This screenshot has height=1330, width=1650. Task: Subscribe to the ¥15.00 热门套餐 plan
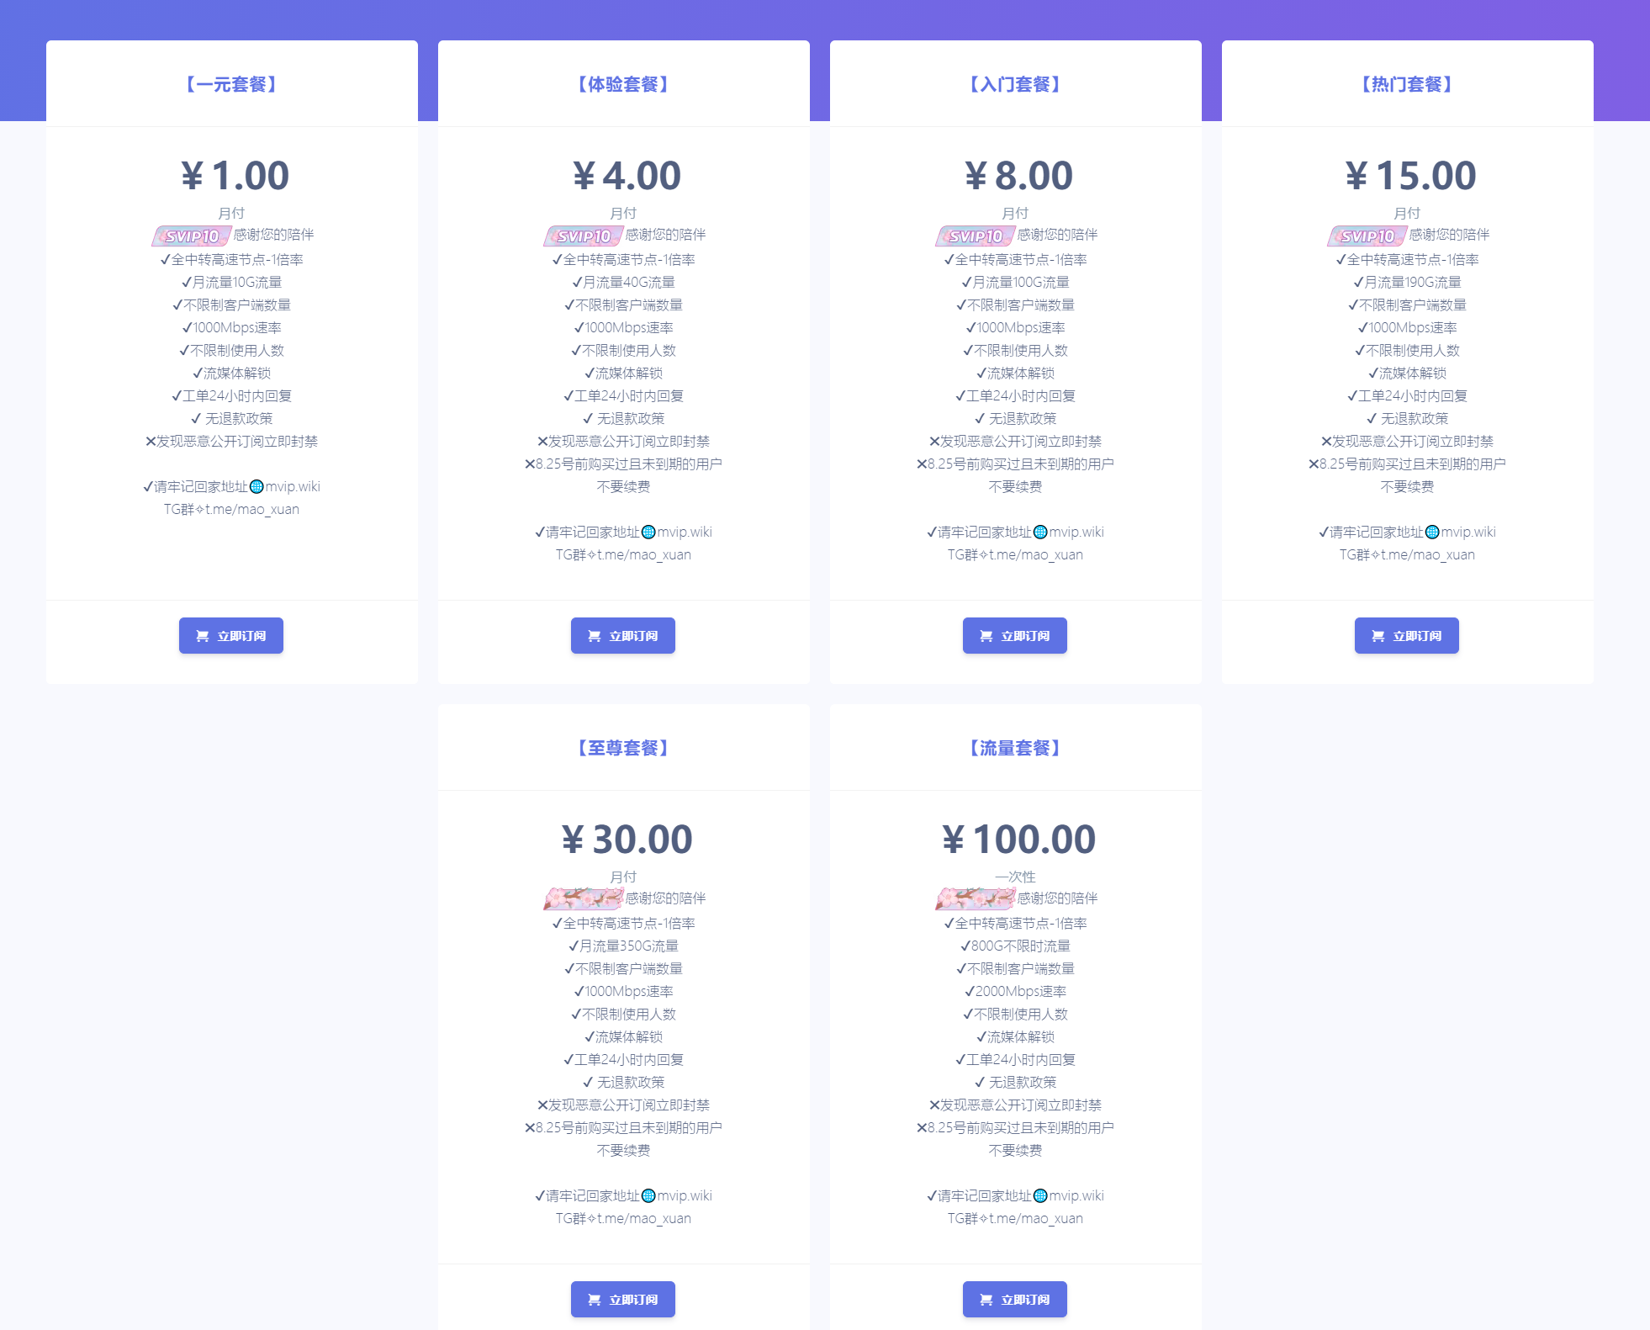pos(1407,636)
